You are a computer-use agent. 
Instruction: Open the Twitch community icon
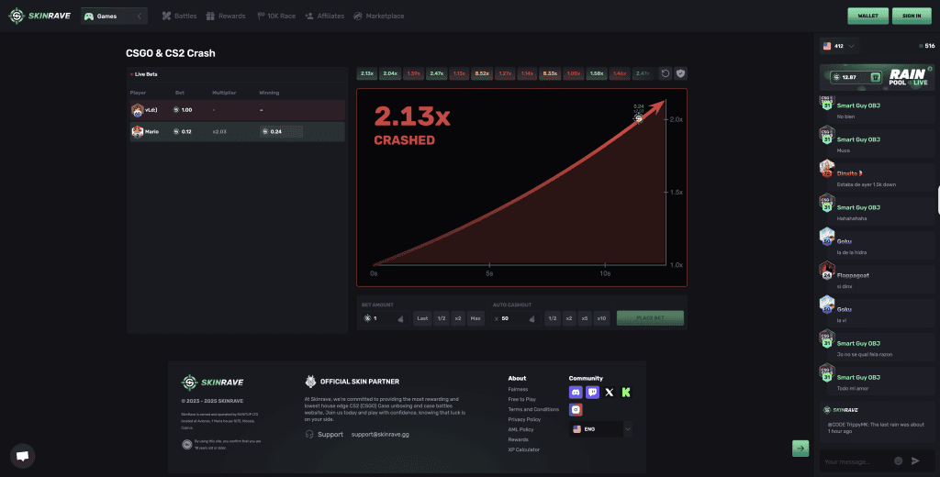[592, 392]
